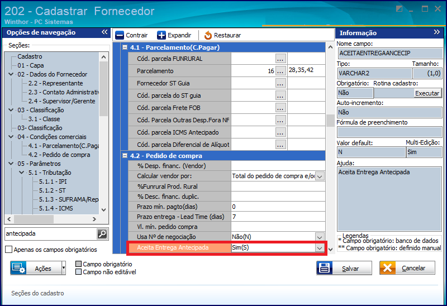The image size is (447, 306).
Task: Click the Campo obrigatório legend box
Action: (78, 264)
